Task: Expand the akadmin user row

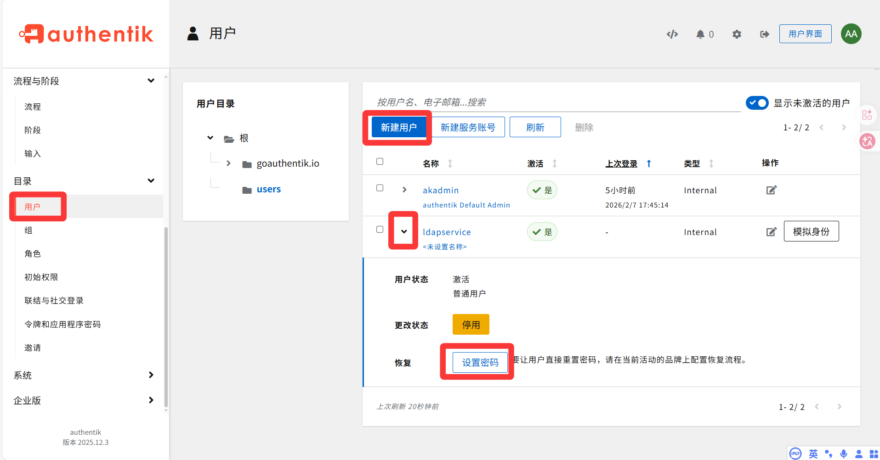Action: pos(404,190)
